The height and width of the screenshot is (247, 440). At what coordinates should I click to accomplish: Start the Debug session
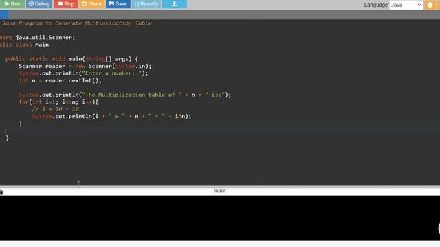(x=39, y=4)
